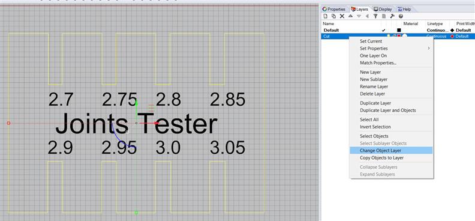Create a new layer via toolbar icon

click(325, 16)
